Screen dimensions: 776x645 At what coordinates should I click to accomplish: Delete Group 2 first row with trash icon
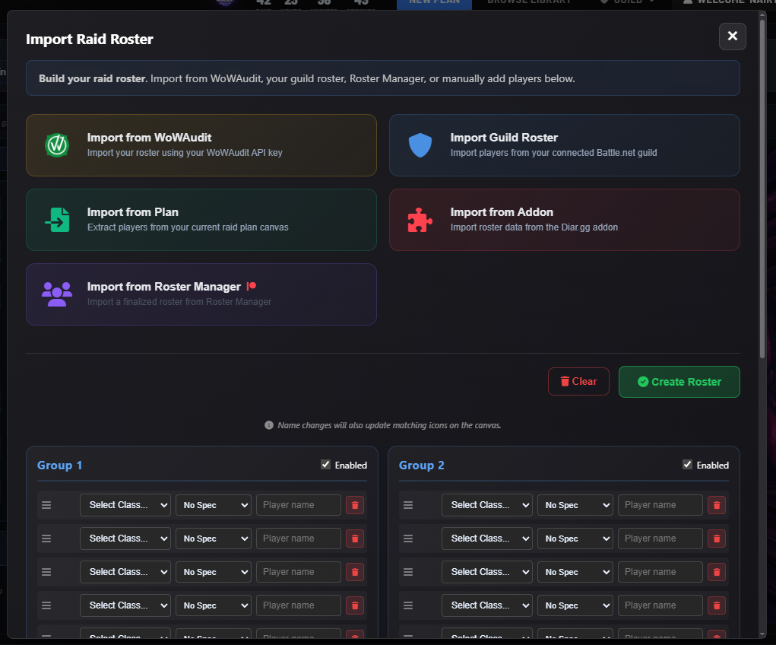point(717,505)
